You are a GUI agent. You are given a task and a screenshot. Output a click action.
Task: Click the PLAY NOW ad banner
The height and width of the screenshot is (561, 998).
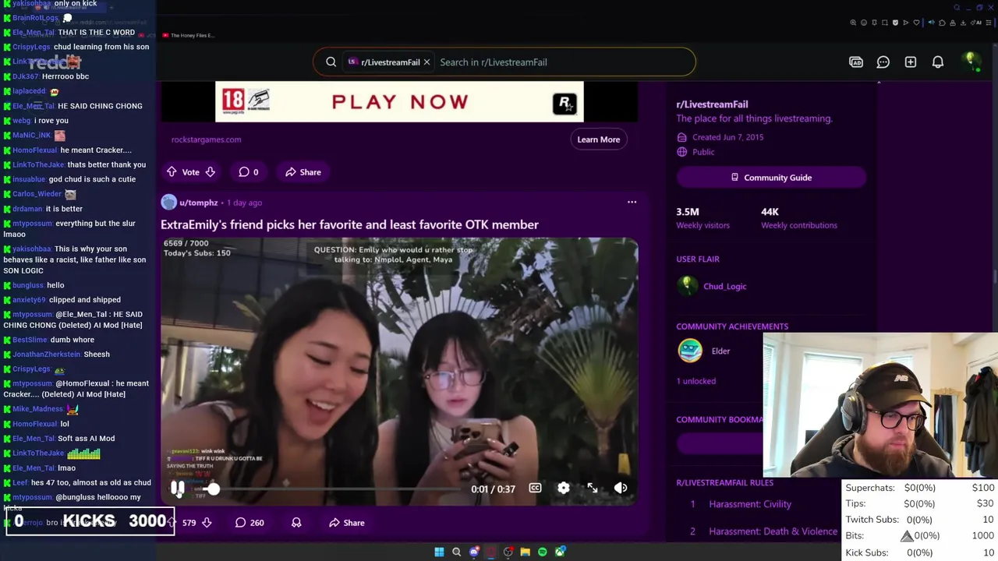[x=399, y=101]
